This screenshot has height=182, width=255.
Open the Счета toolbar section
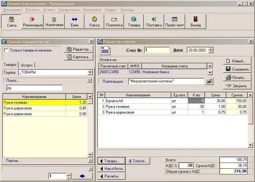pos(11,22)
